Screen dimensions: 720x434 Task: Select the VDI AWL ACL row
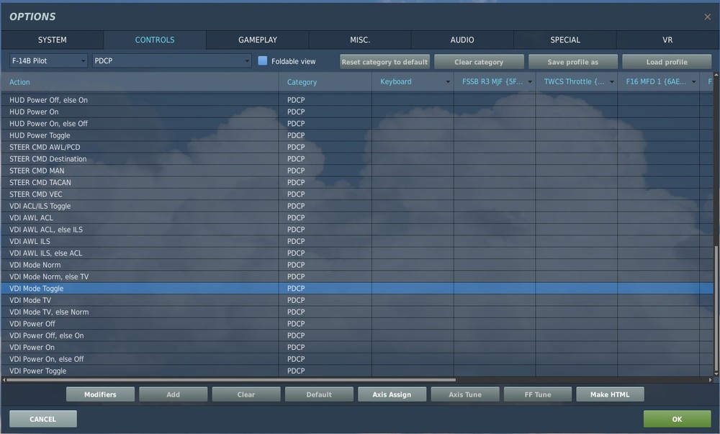pos(357,218)
